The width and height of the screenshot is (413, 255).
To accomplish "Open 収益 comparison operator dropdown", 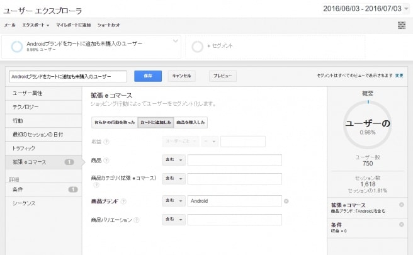I will 210,142.
